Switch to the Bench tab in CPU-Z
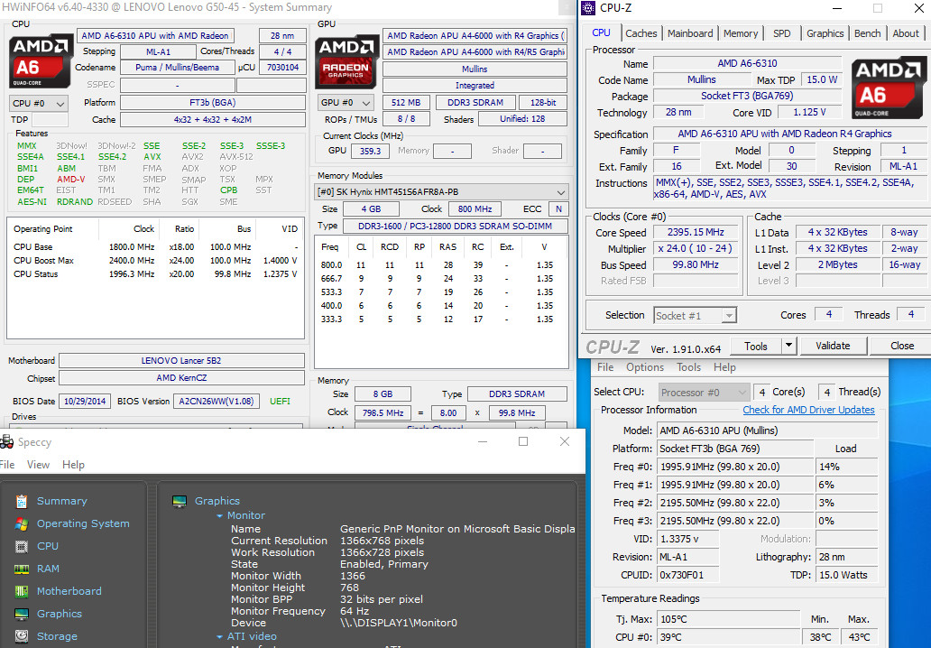This screenshot has height=648, width=931. [868, 33]
